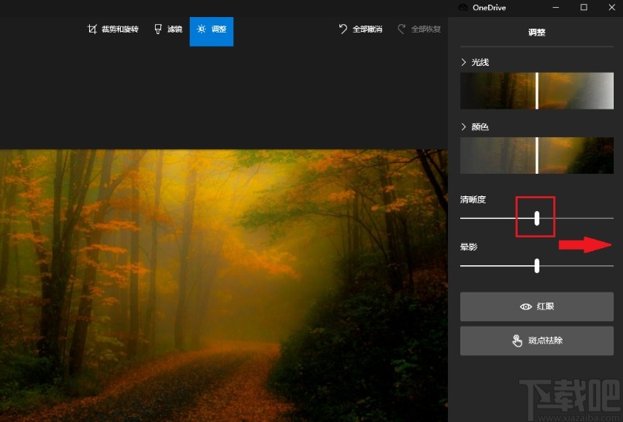
Task: Close the photo editor window
Action: click(x=612, y=8)
